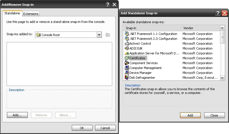Click Microsoft Corporation vendor for Computer Management row

pos(197,68)
